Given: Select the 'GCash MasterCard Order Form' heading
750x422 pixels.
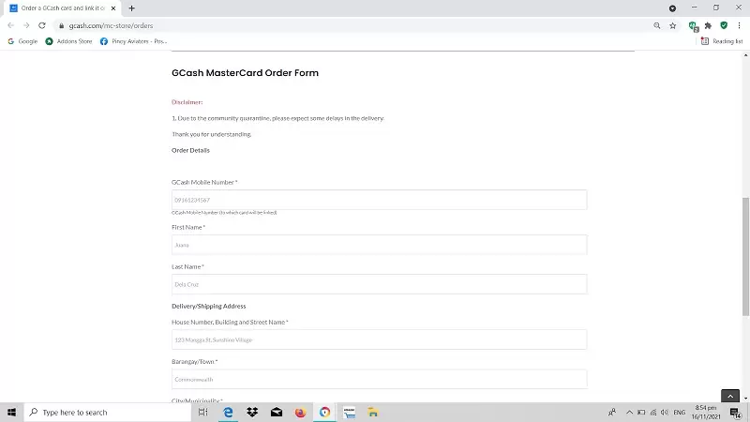Looking at the screenshot, I should pos(245,73).
